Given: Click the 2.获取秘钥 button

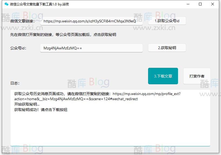Looking at the screenshot, I should [167, 48].
